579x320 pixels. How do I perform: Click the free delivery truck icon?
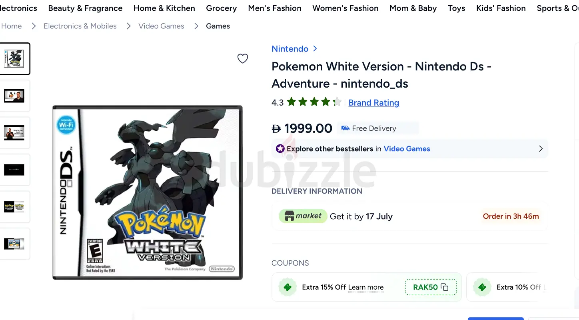pyautogui.click(x=345, y=128)
